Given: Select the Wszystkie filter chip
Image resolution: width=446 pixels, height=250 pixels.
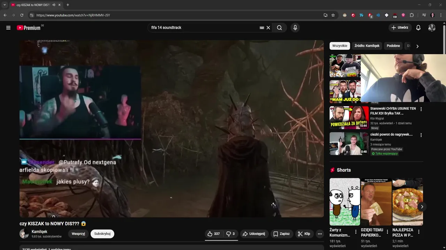Looking at the screenshot, I should click(340, 46).
